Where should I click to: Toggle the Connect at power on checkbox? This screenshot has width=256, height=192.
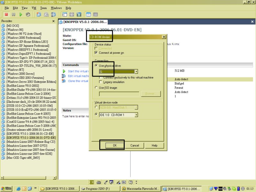(96, 52)
